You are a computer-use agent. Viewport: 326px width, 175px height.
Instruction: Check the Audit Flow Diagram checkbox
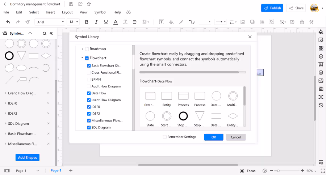click(89, 86)
